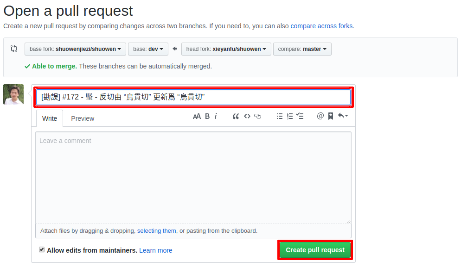Open the compare across forks link

[322, 26]
